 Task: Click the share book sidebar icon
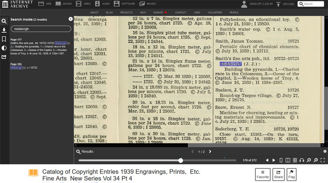tap(4, 57)
